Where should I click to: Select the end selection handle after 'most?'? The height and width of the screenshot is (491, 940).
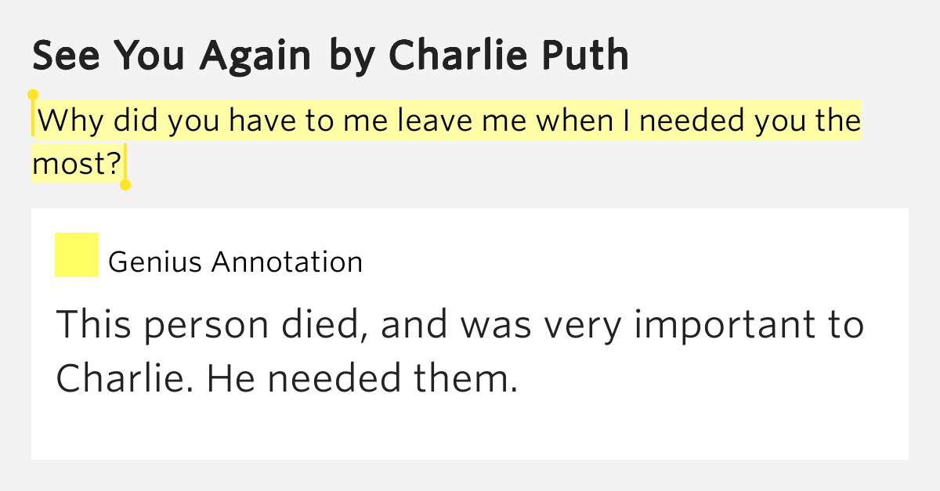click(x=125, y=185)
